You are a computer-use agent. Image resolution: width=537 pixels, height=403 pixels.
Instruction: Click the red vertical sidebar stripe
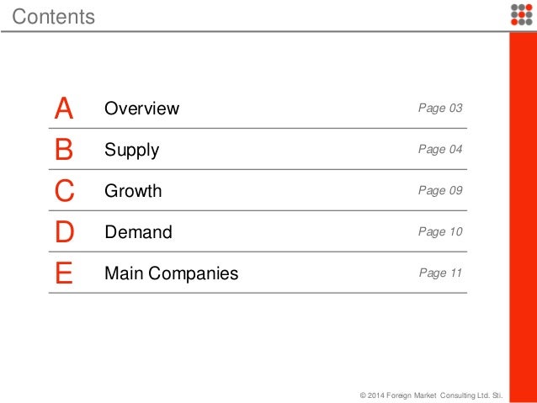524,210
